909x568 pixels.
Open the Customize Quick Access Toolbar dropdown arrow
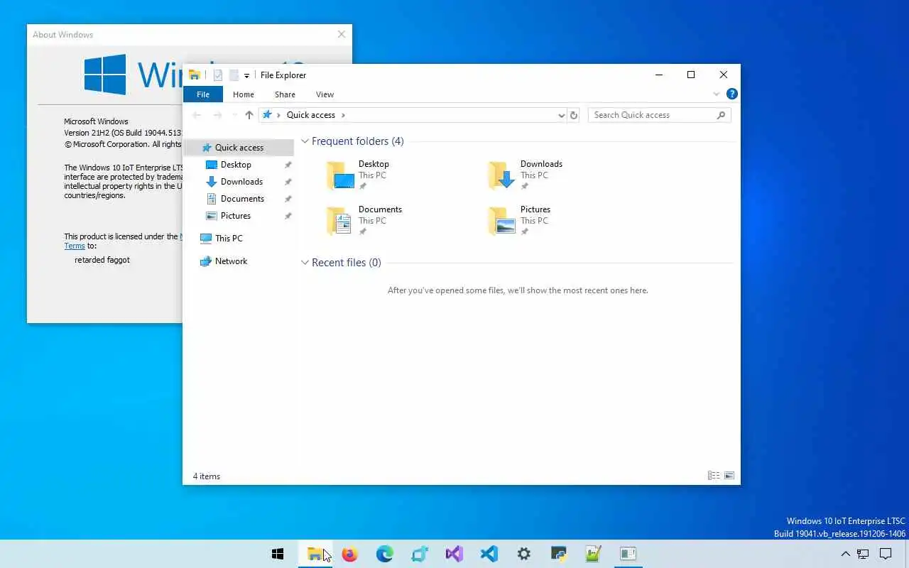pyautogui.click(x=246, y=76)
